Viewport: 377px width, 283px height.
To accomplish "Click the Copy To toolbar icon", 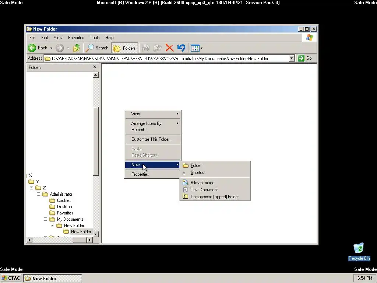I will pyautogui.click(x=158, y=48).
